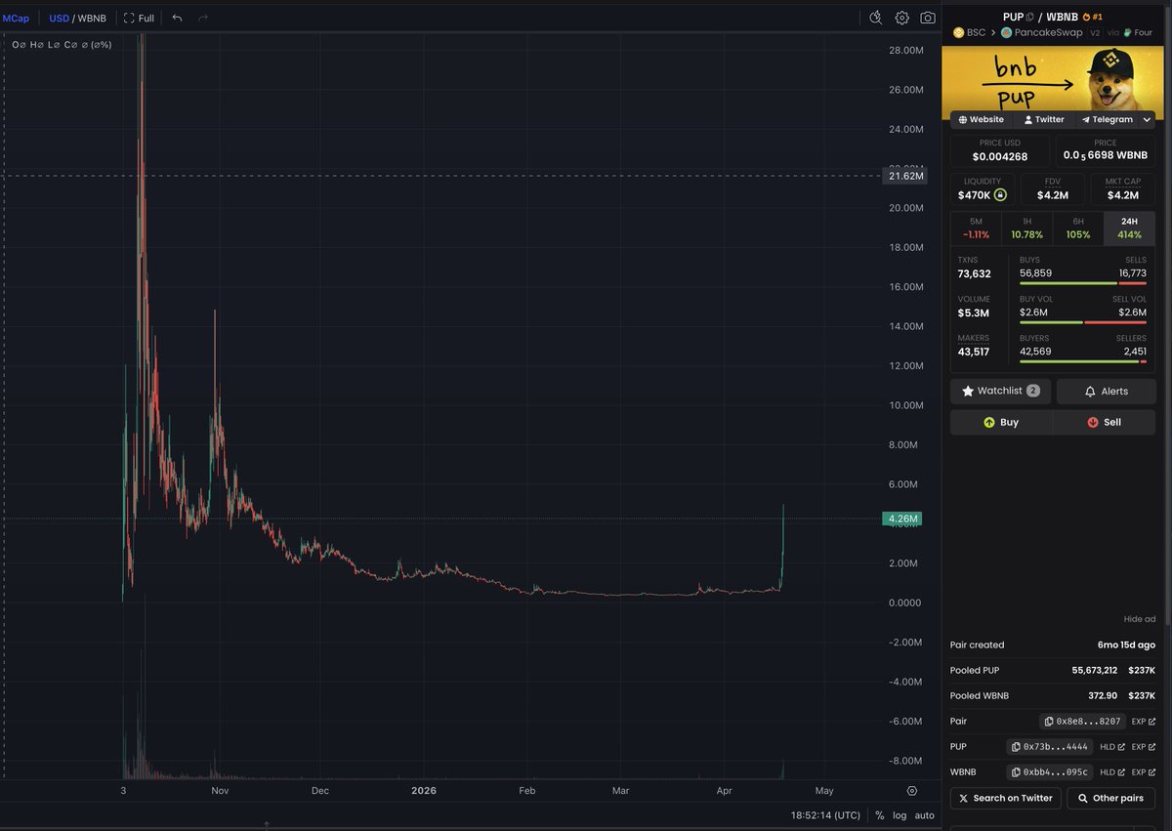The width and height of the screenshot is (1172, 831).
Task: Click Search on Twitter button
Action: pyautogui.click(x=1006, y=798)
